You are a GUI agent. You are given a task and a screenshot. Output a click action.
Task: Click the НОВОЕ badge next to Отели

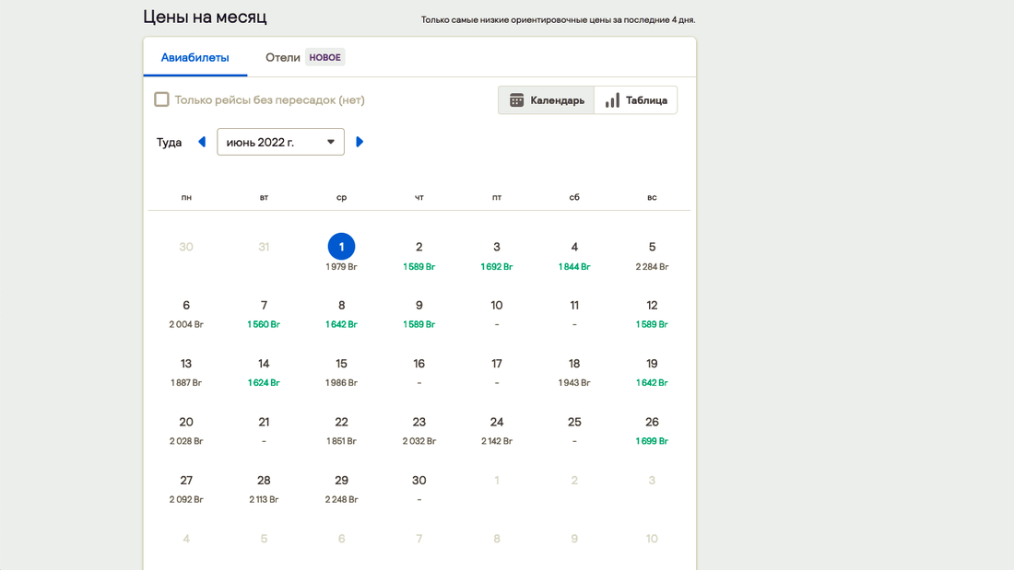324,57
